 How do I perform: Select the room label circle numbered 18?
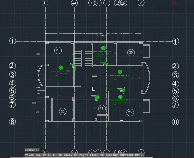[102, 108]
